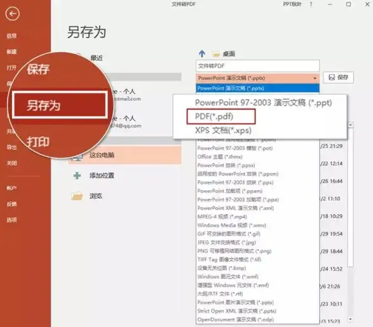Click the date entry /24 15:52

pyautogui.click(x=331, y=269)
